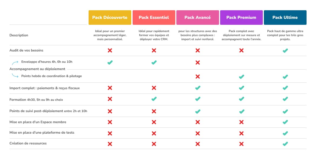316x159 pixels.
Task: Click Pack Ultime check for Création de ressources
Action: click(285, 144)
